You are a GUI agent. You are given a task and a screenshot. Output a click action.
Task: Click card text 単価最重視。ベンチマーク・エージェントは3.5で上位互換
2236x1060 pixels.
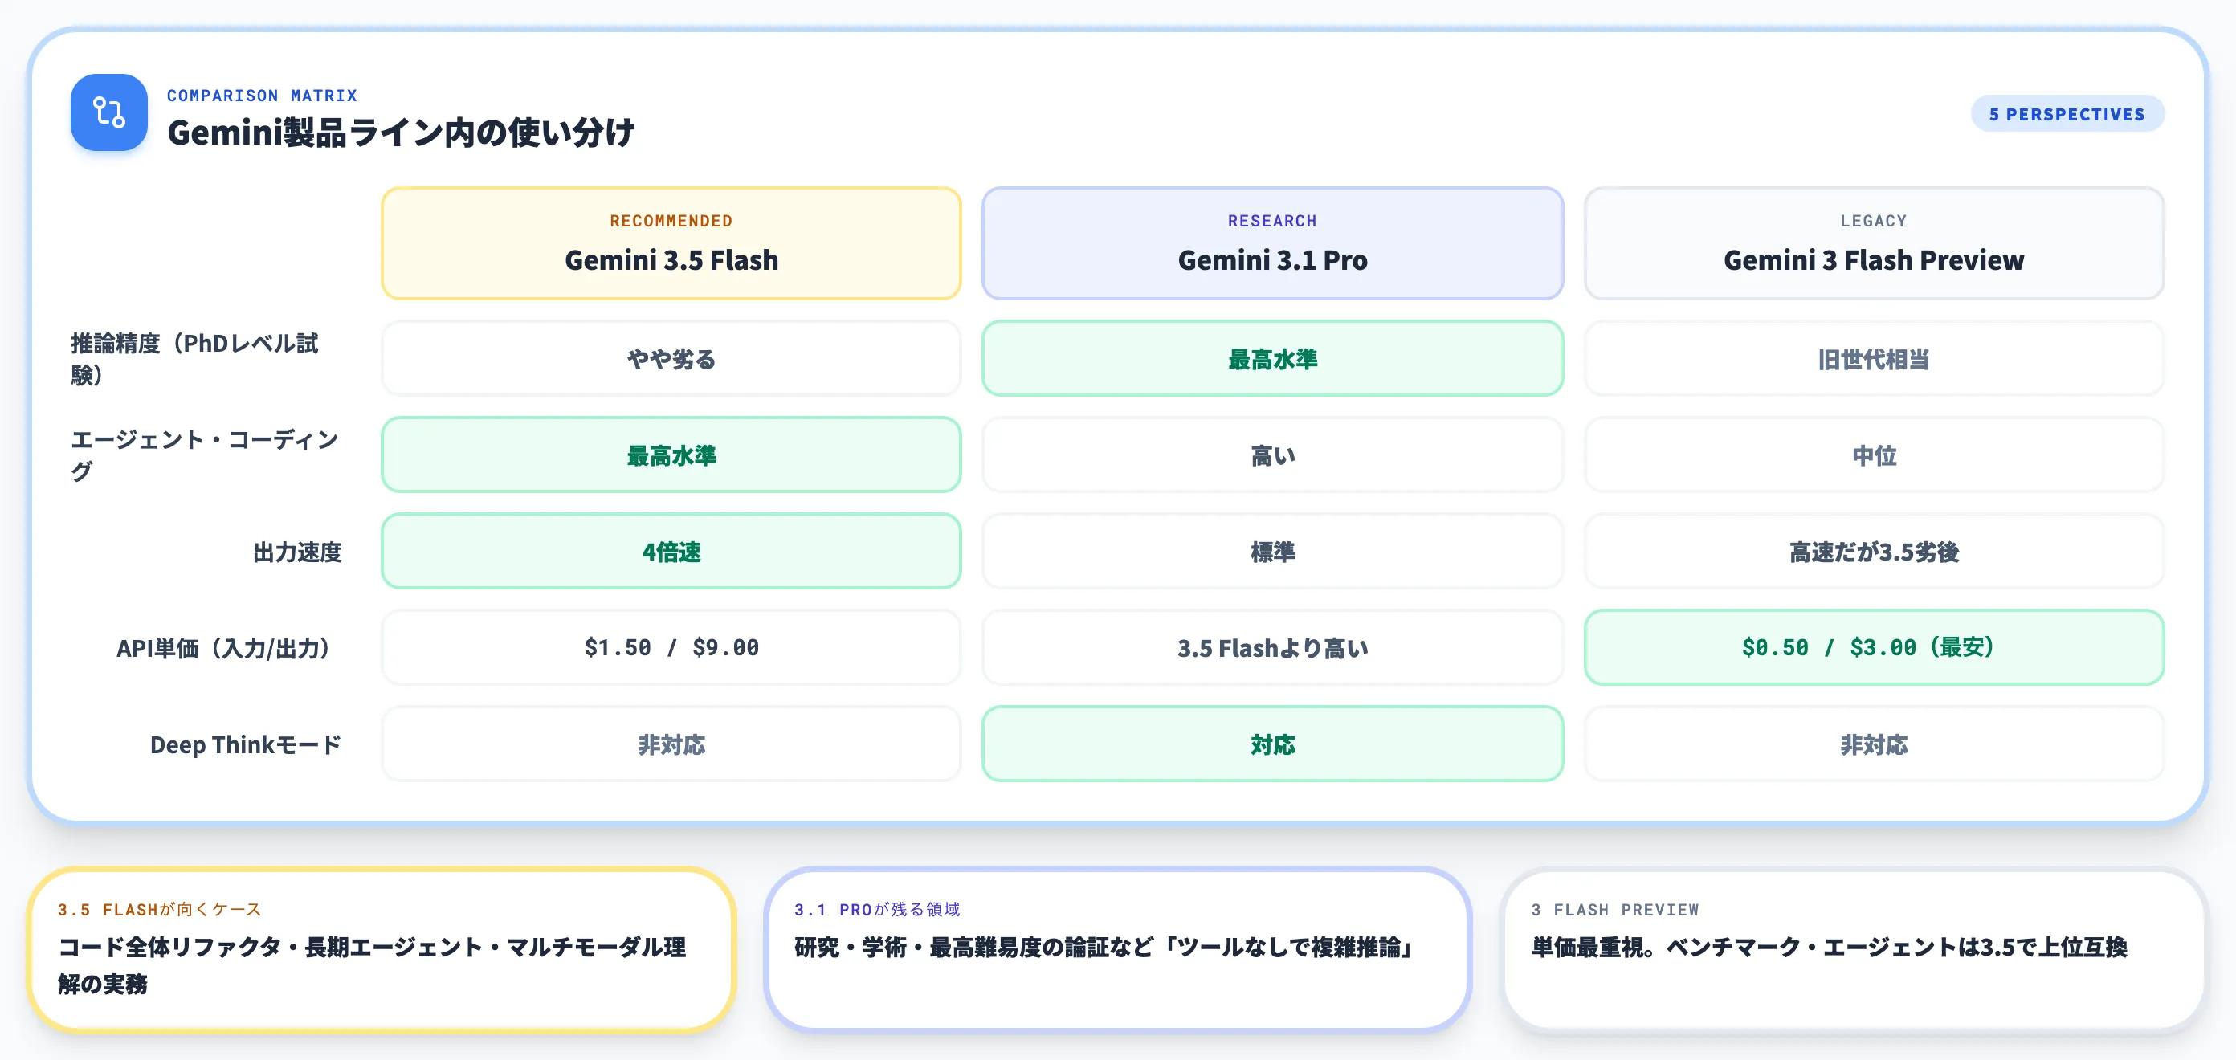point(1829,947)
